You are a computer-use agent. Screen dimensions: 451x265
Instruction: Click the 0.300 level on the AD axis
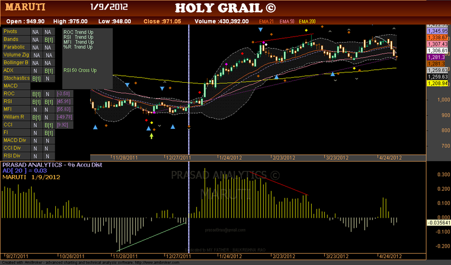tap(444, 174)
